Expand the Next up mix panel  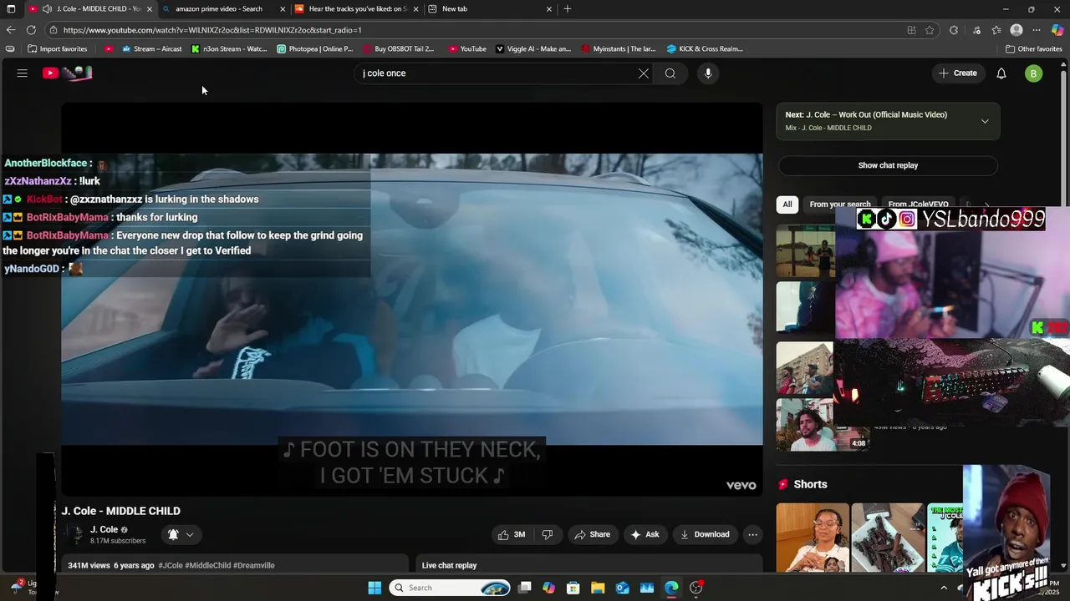[985, 121]
